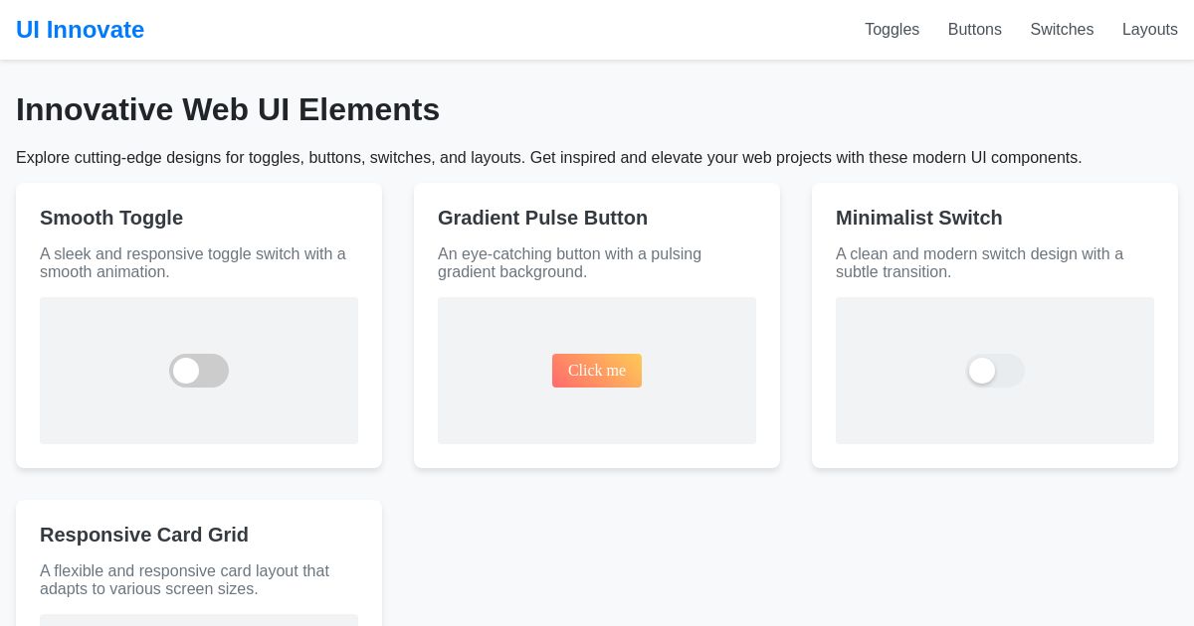Image resolution: width=1194 pixels, height=626 pixels.
Task: Click the Responsive Card Grid preview strip
Action: tap(199, 621)
